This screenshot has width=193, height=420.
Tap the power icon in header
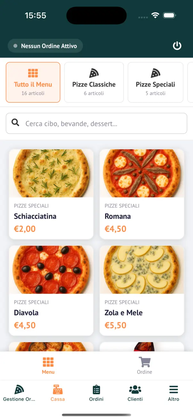[177, 46]
